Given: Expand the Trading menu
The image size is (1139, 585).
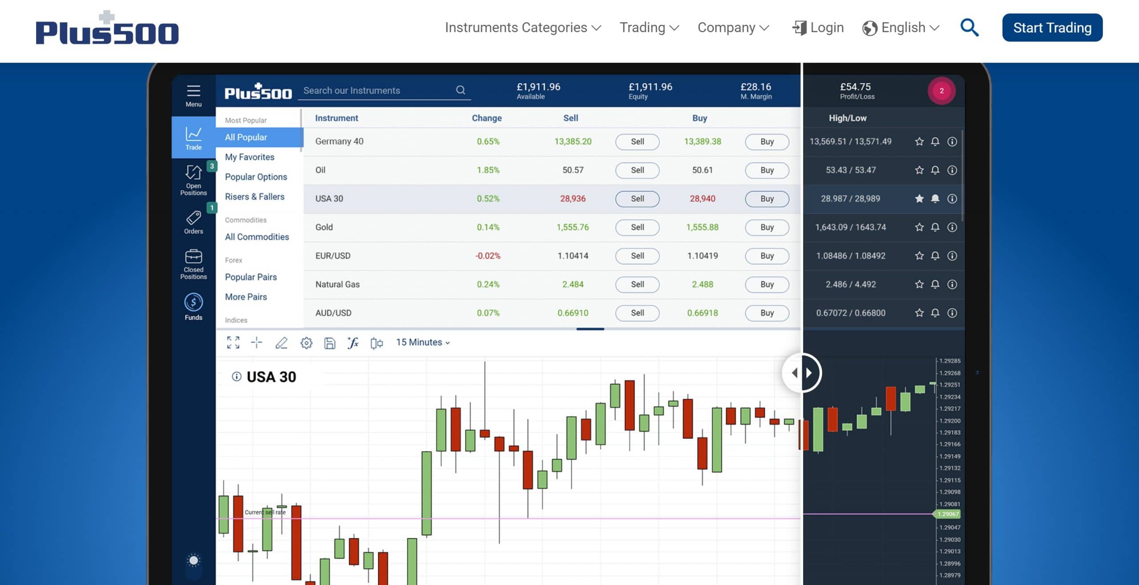Looking at the screenshot, I should click(650, 28).
